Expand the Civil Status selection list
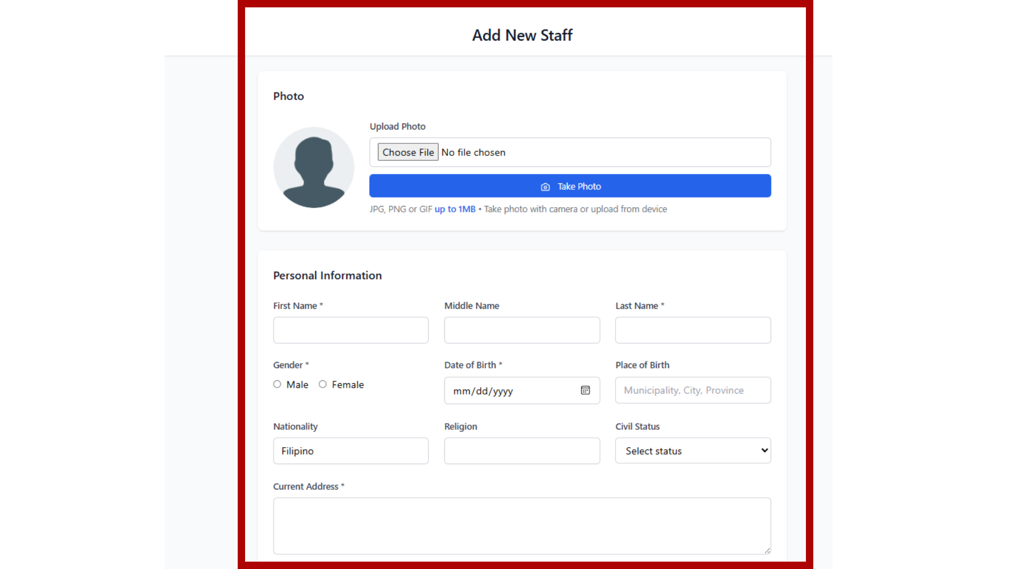This screenshot has height=569, width=1012. pyautogui.click(x=693, y=450)
